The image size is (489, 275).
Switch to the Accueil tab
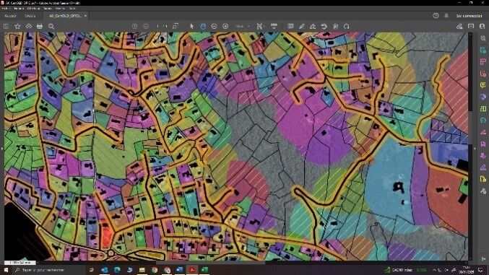tap(10, 16)
